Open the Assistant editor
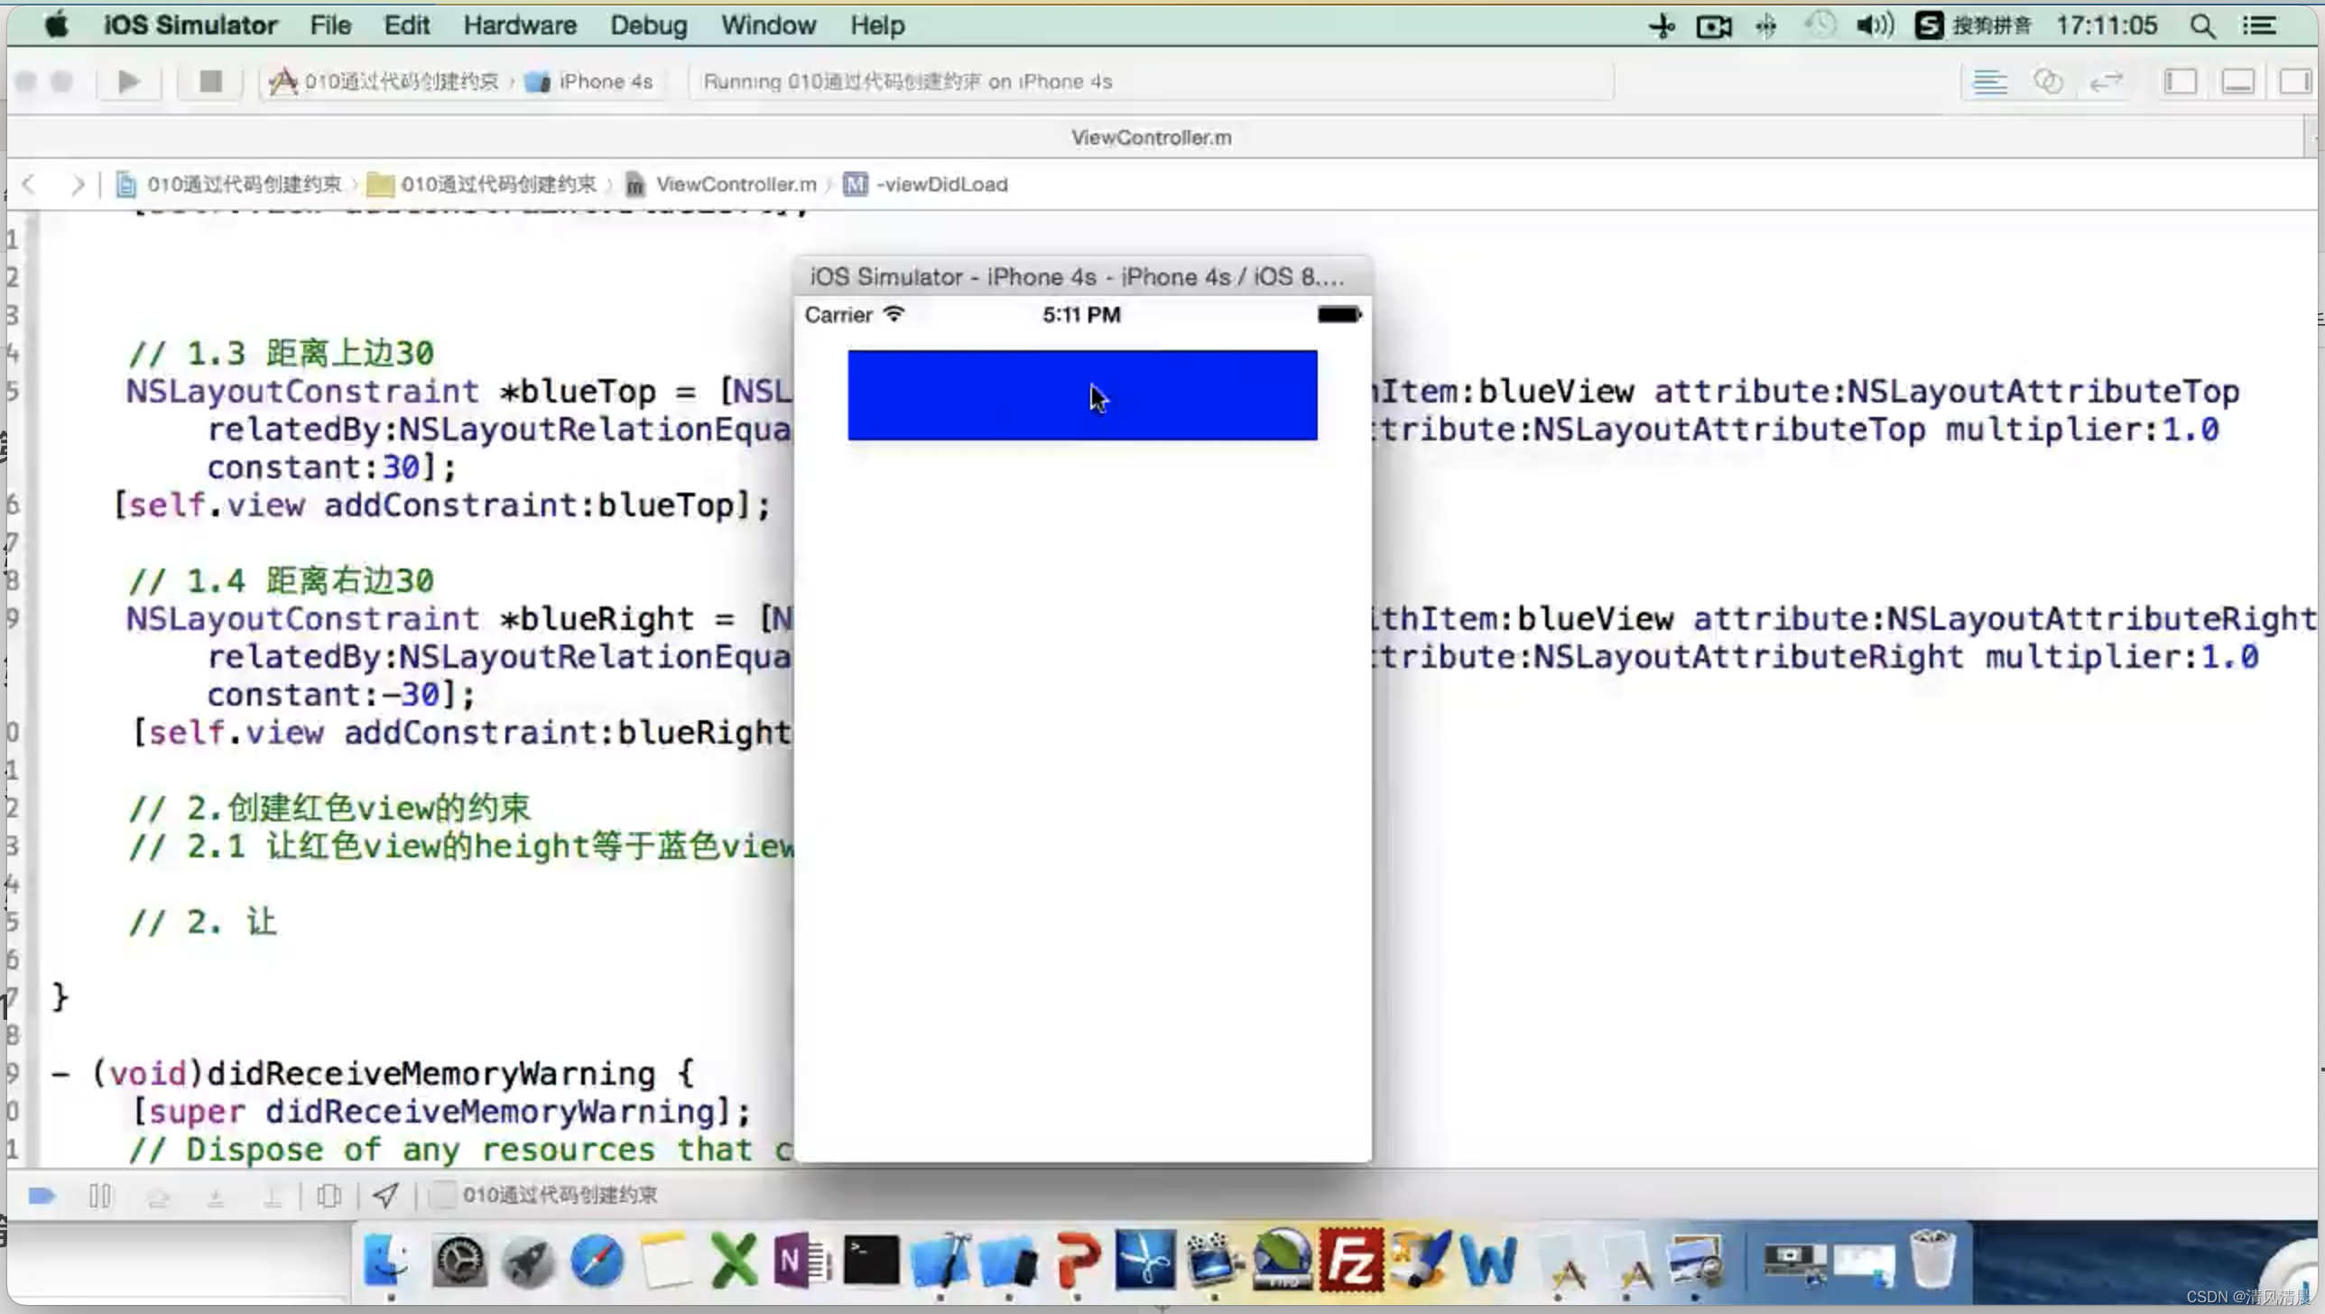2325x1314 pixels. 2048,82
